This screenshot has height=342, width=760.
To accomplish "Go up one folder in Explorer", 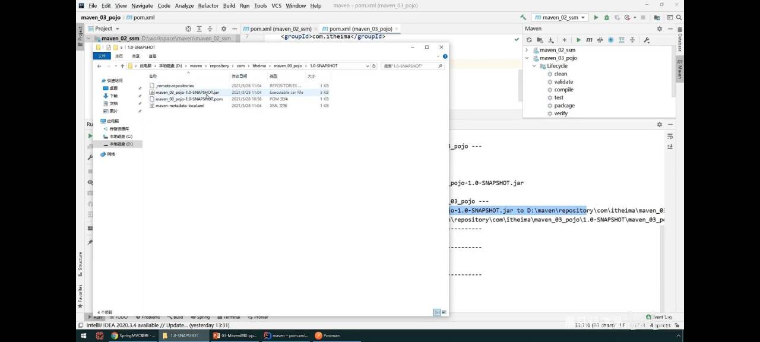I will tap(122, 66).
